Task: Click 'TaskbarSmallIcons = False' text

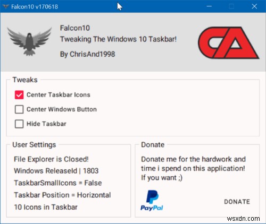Action: click(58, 183)
